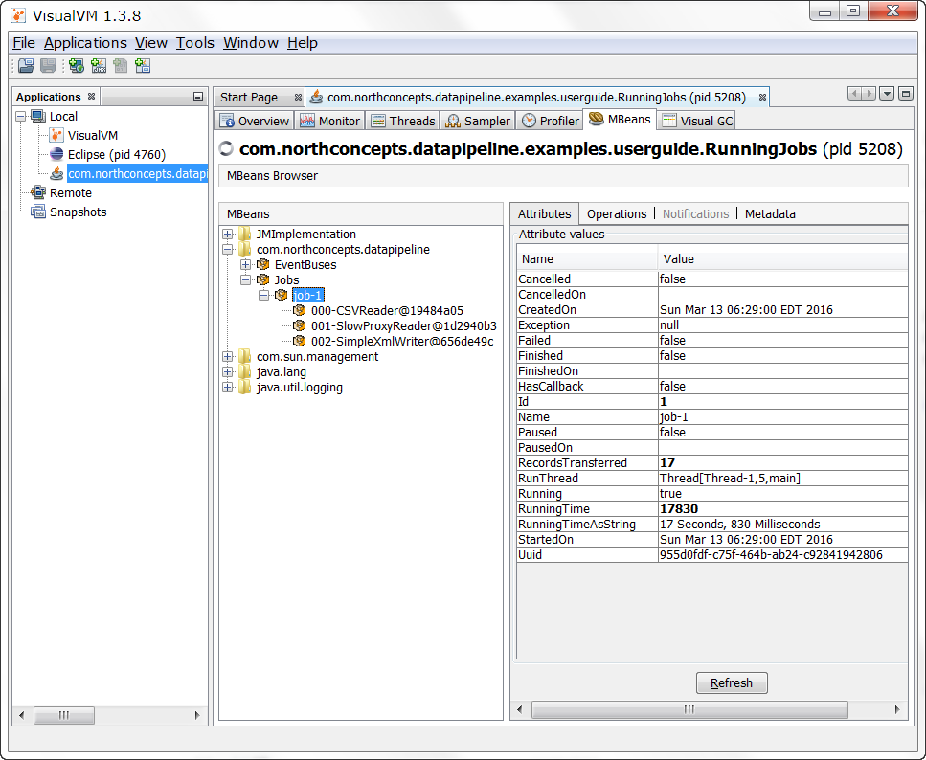Open the Tools menu
926x760 pixels.
click(x=195, y=43)
